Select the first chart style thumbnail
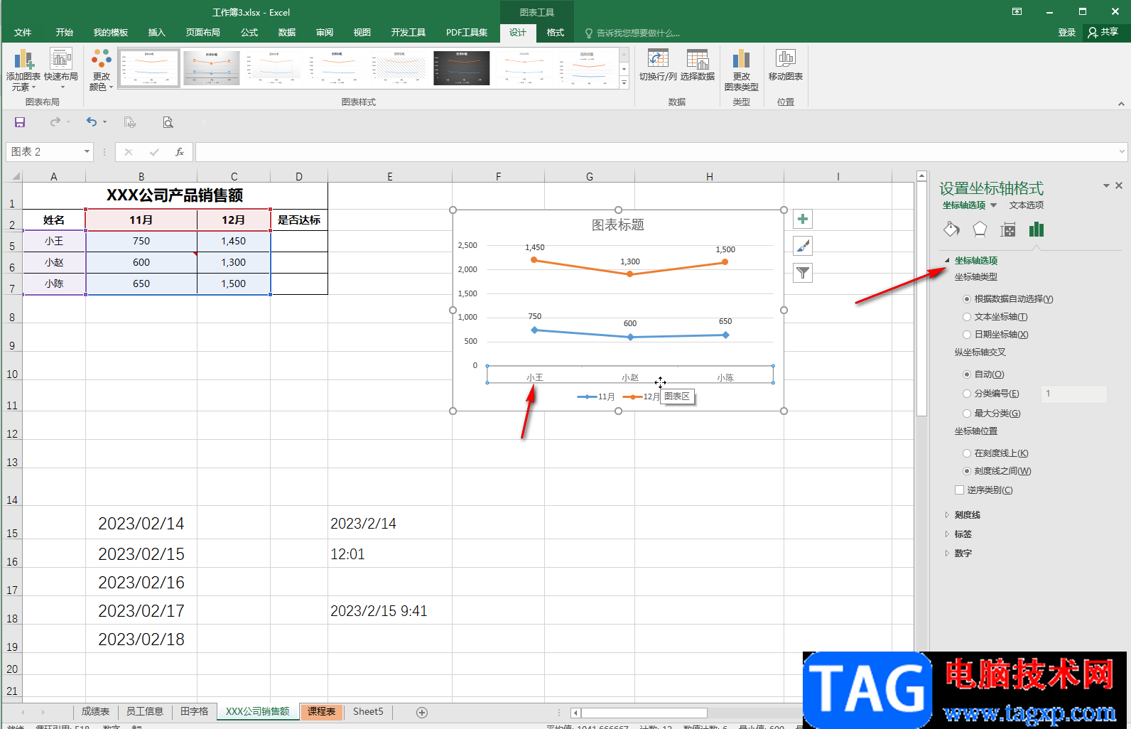1131x729 pixels. (x=148, y=68)
